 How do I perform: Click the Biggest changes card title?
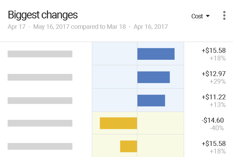coord(43,15)
